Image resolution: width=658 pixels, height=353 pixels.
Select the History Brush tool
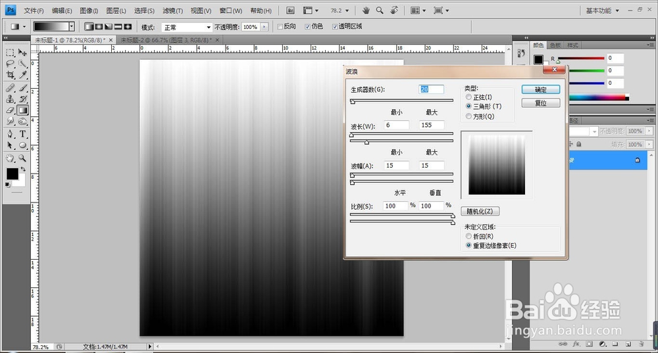22,99
